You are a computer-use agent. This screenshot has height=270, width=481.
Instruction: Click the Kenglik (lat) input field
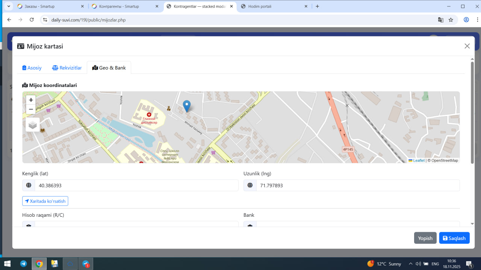[x=136, y=185]
